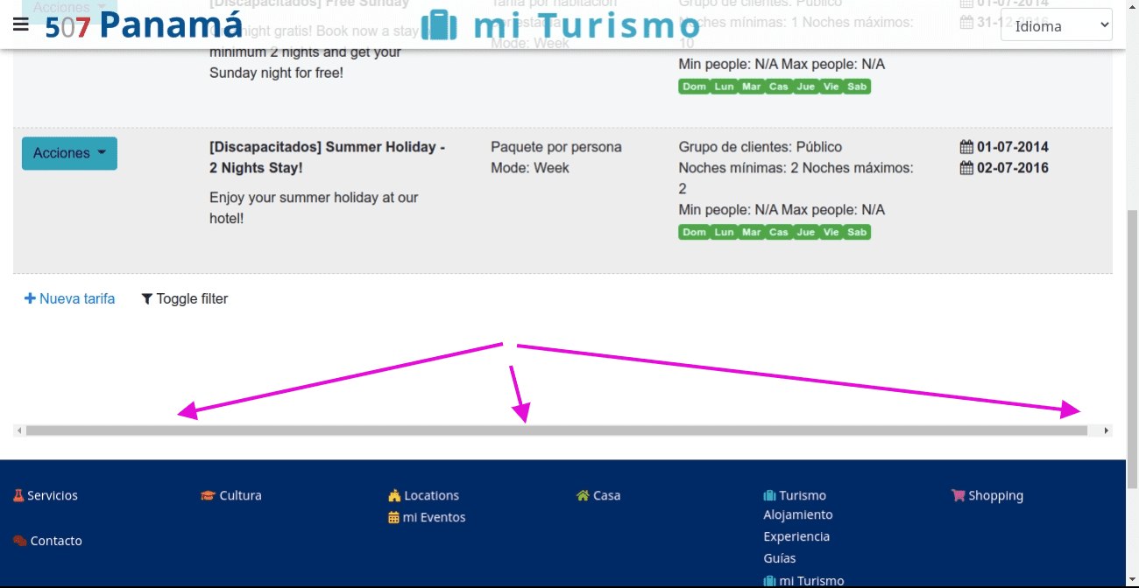
Task: Toggle filter for the rates list
Action: tap(184, 298)
